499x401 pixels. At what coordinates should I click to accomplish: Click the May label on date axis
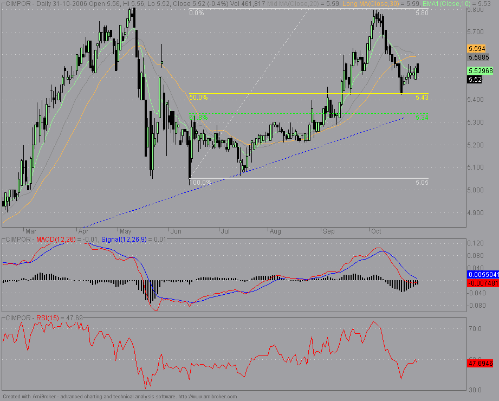(125, 231)
